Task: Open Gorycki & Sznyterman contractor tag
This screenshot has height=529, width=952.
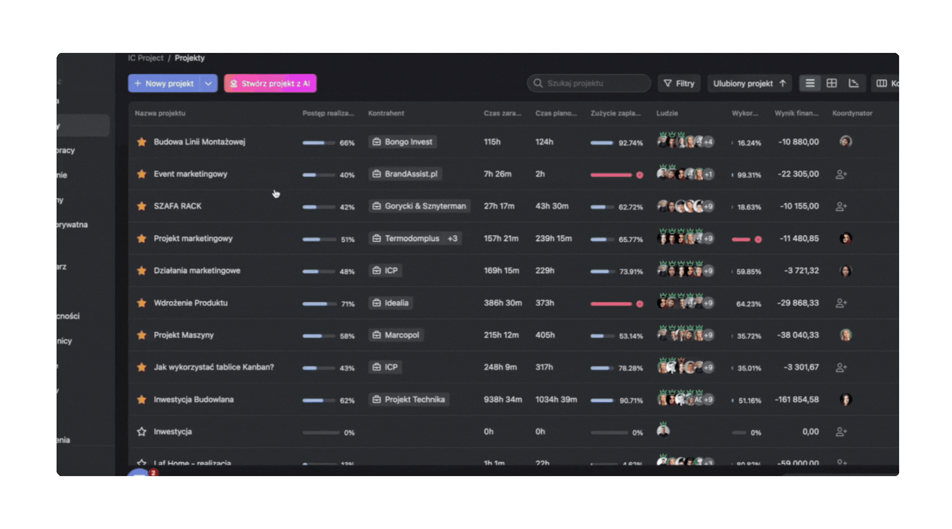Action: coord(419,206)
